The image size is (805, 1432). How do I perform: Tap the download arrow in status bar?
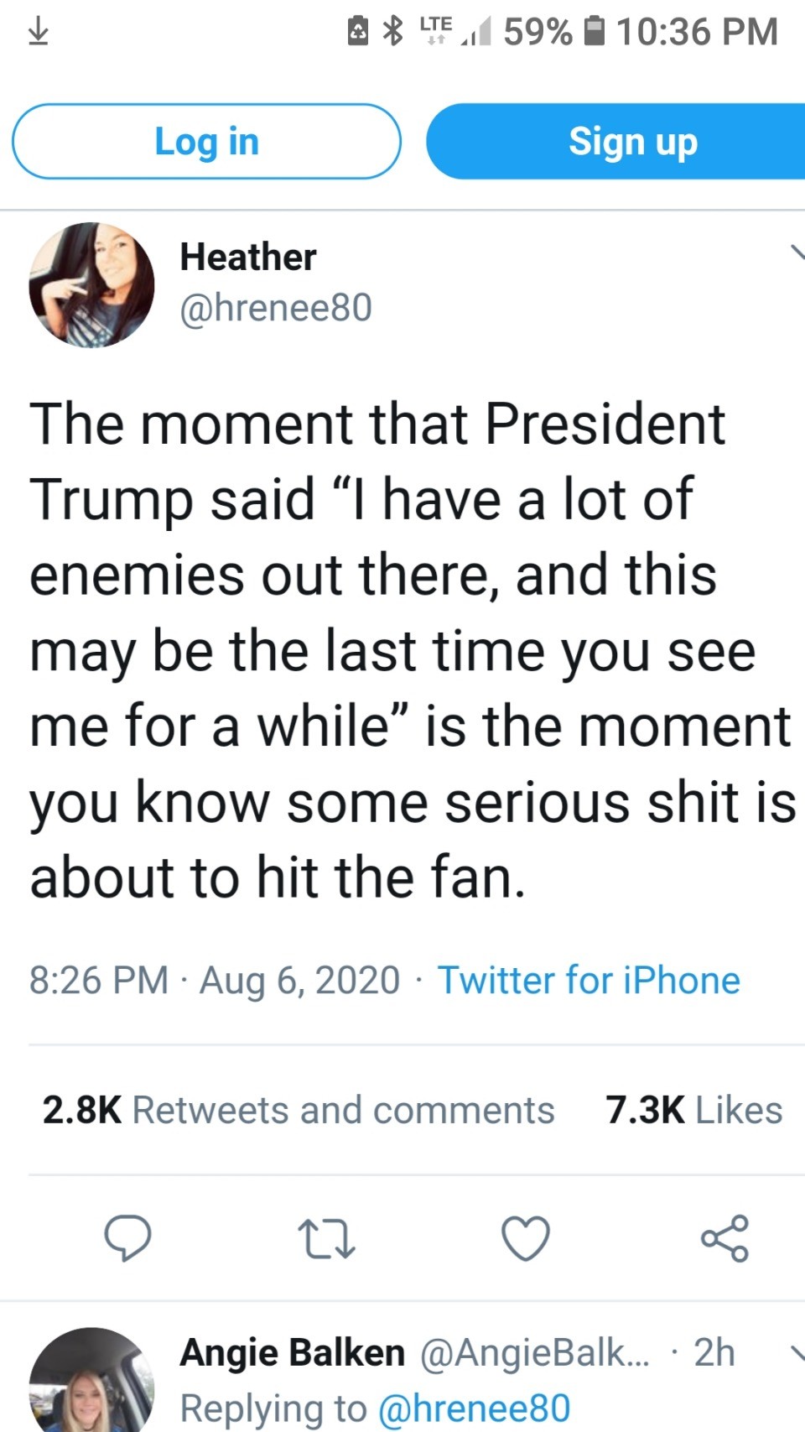(38, 32)
